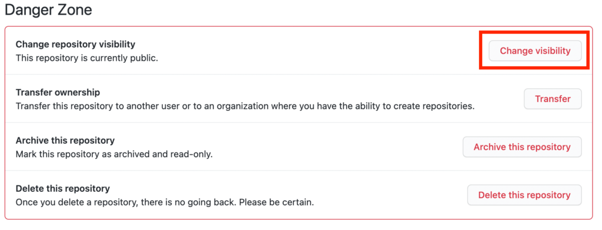Click the bold Transfer ownership title

pyautogui.click(x=58, y=93)
